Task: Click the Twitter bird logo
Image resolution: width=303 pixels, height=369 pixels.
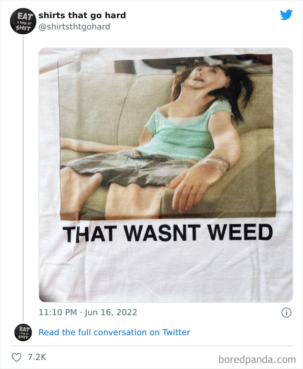Action: click(286, 15)
